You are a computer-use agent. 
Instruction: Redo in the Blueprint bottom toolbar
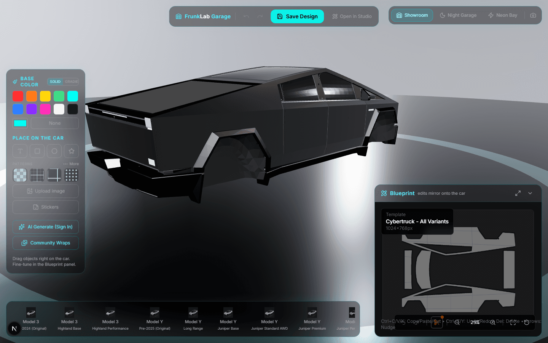coord(416,322)
